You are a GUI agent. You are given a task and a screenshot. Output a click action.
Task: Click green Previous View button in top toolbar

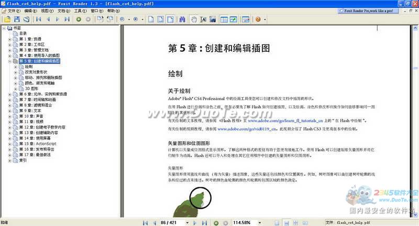79,19
